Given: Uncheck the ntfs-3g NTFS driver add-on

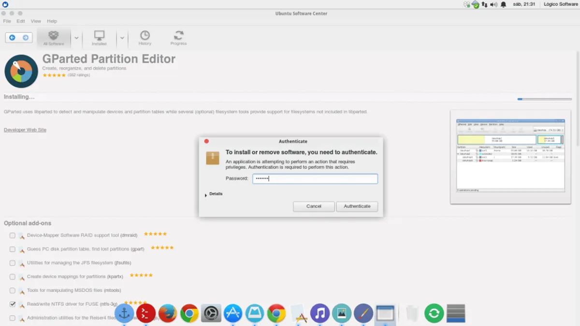Looking at the screenshot, I should click(12, 304).
